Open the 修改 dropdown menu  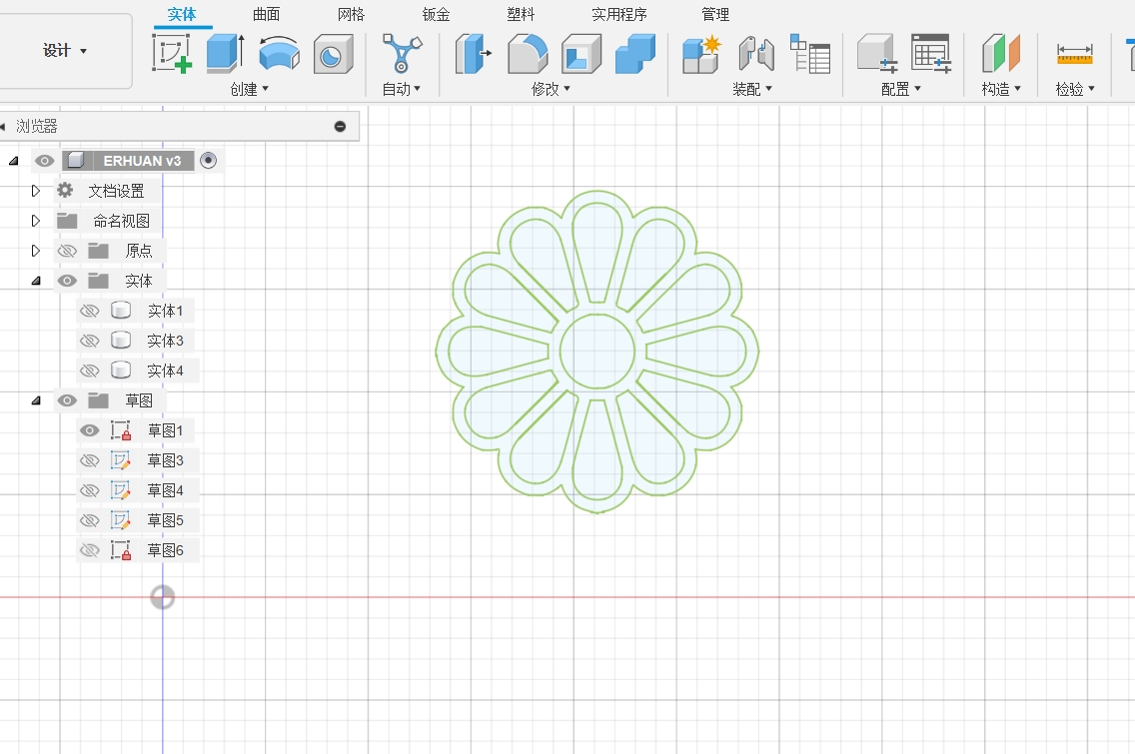[551, 89]
